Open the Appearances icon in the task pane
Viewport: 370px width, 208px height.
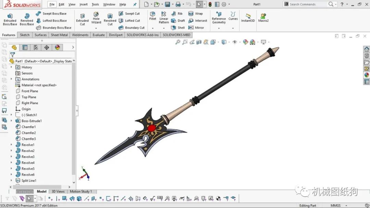[367, 75]
